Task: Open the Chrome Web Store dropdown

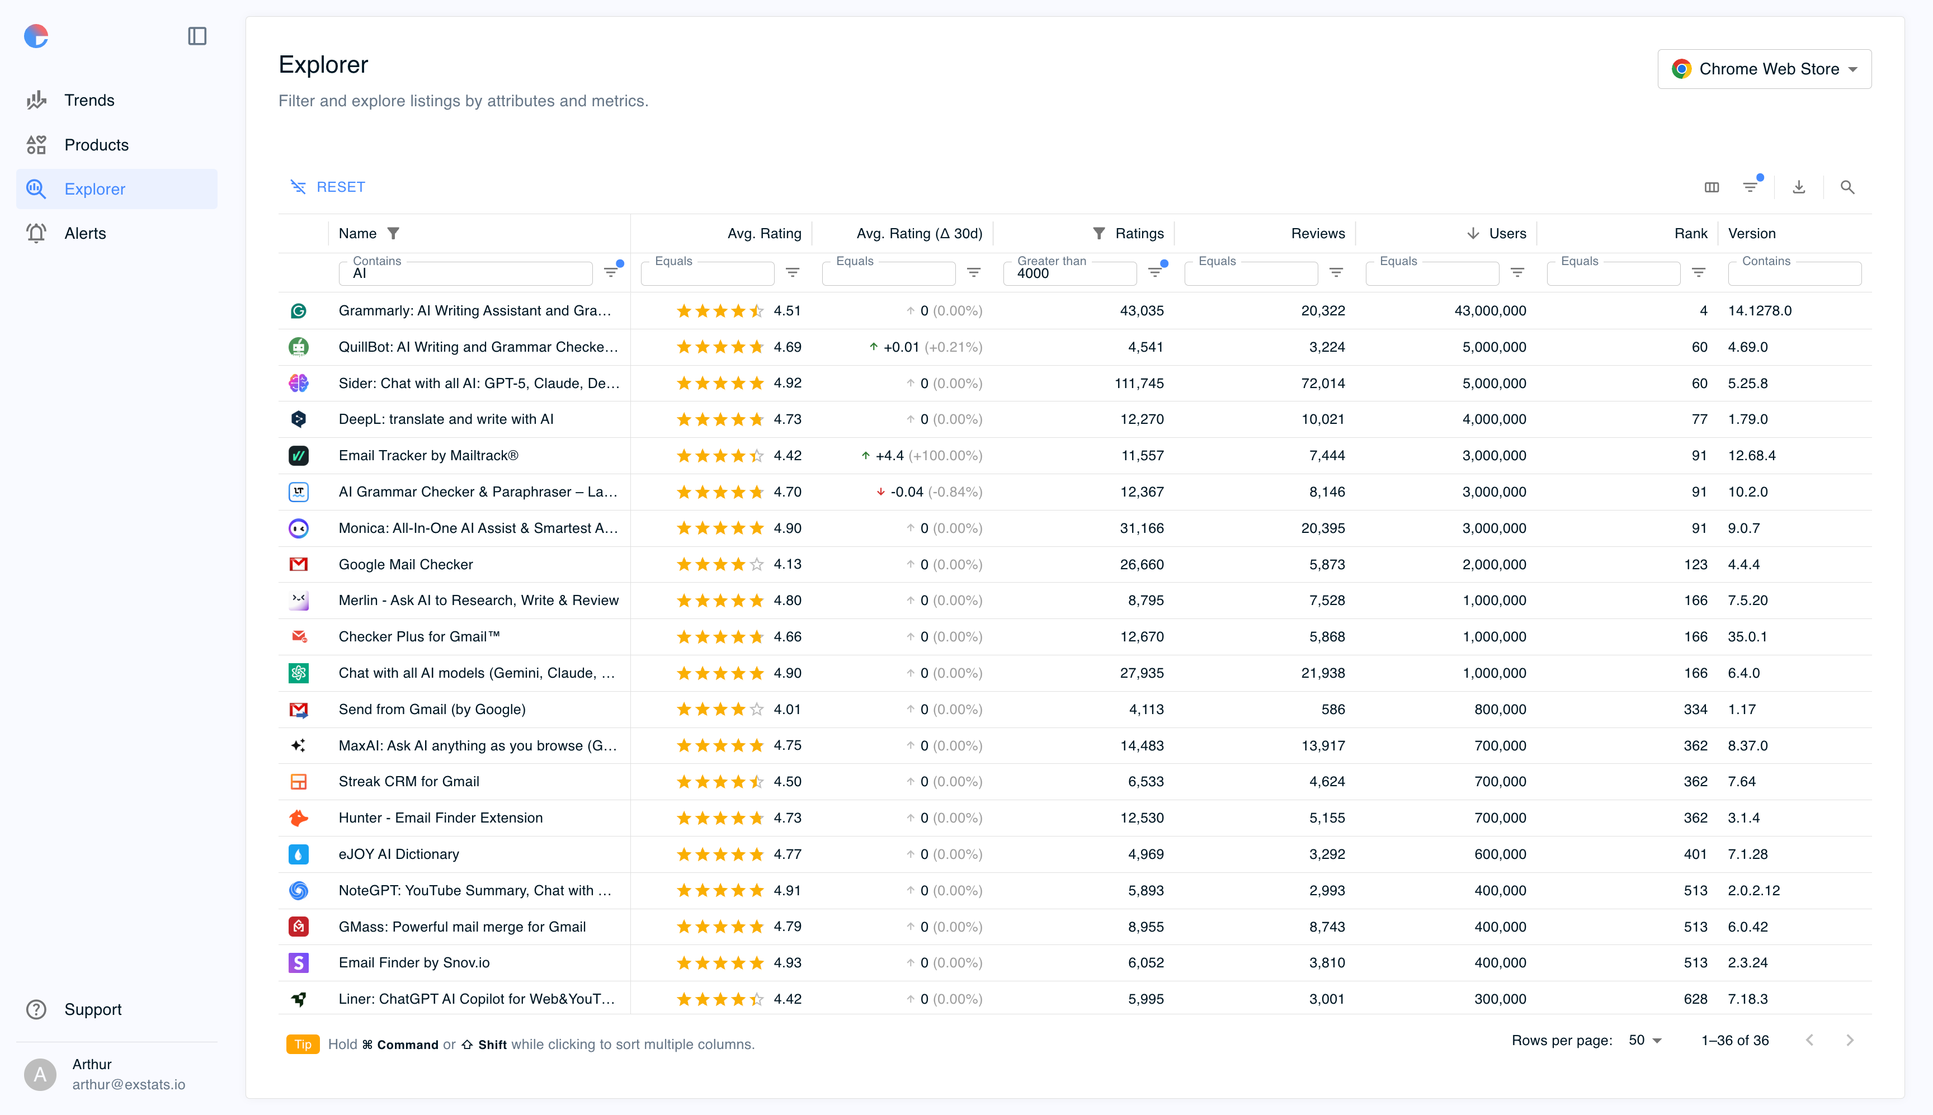Action: coord(1765,69)
